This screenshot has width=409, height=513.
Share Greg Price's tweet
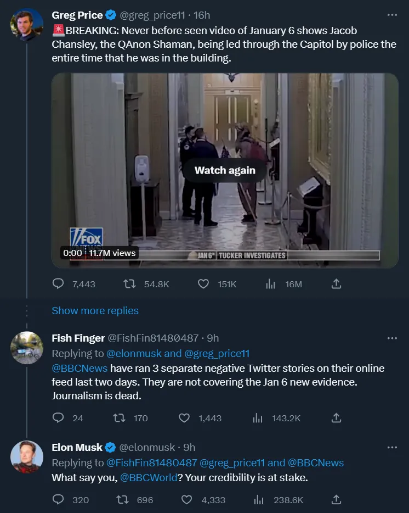point(337,284)
